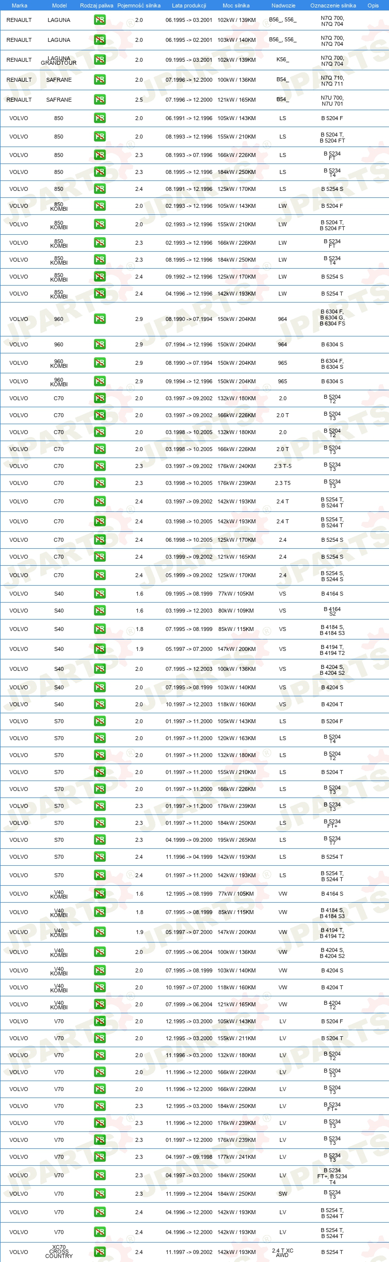Click petrol icon in Renault Safrane 2.5 row
389x1262 pixels.
pos(99,100)
